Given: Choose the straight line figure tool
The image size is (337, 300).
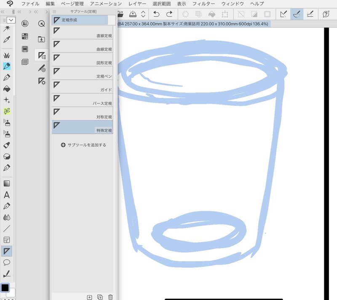Looking at the screenshot, I should pyautogui.click(x=7, y=229).
